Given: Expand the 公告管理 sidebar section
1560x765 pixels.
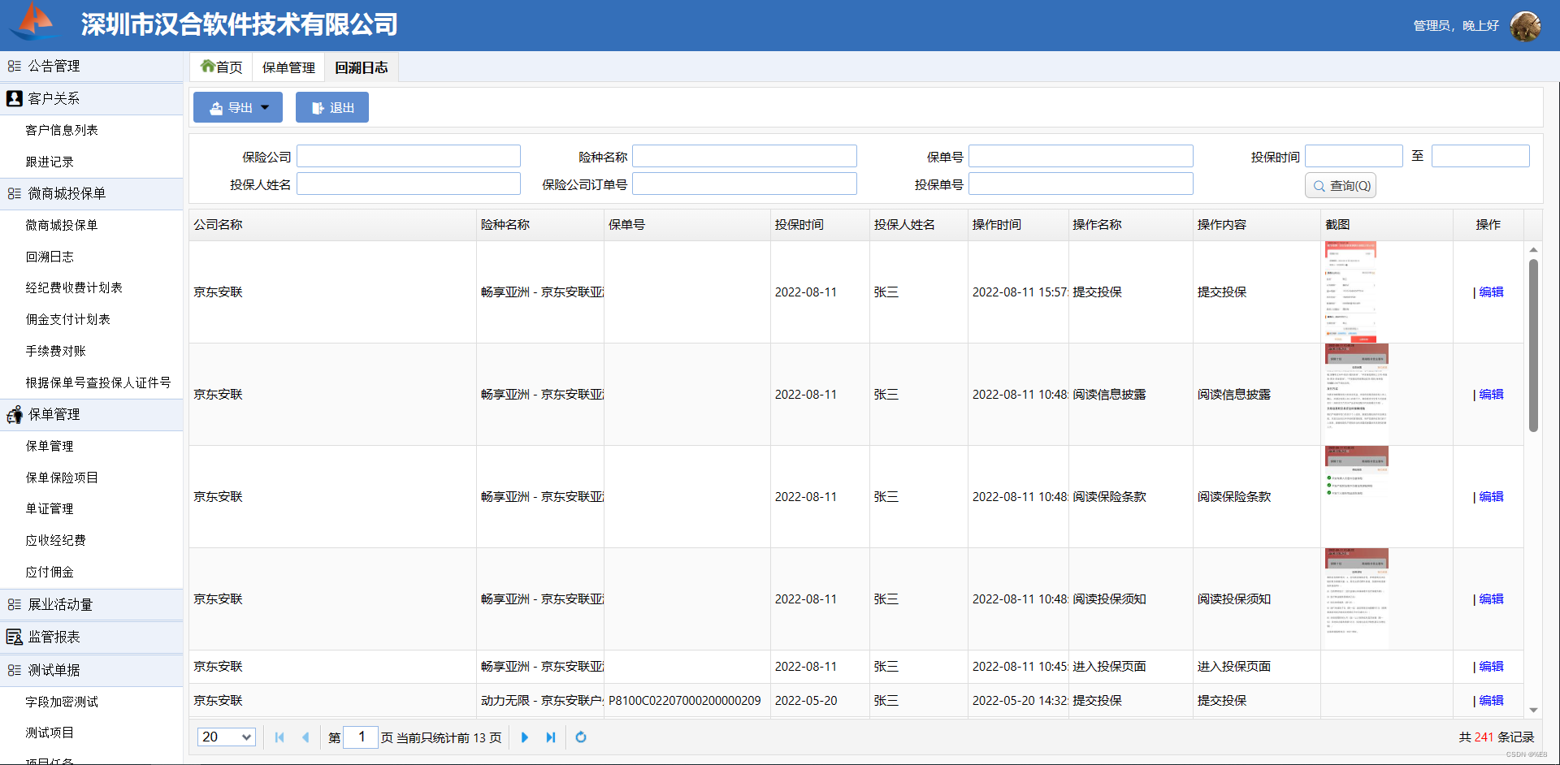Looking at the screenshot, I should [x=91, y=66].
